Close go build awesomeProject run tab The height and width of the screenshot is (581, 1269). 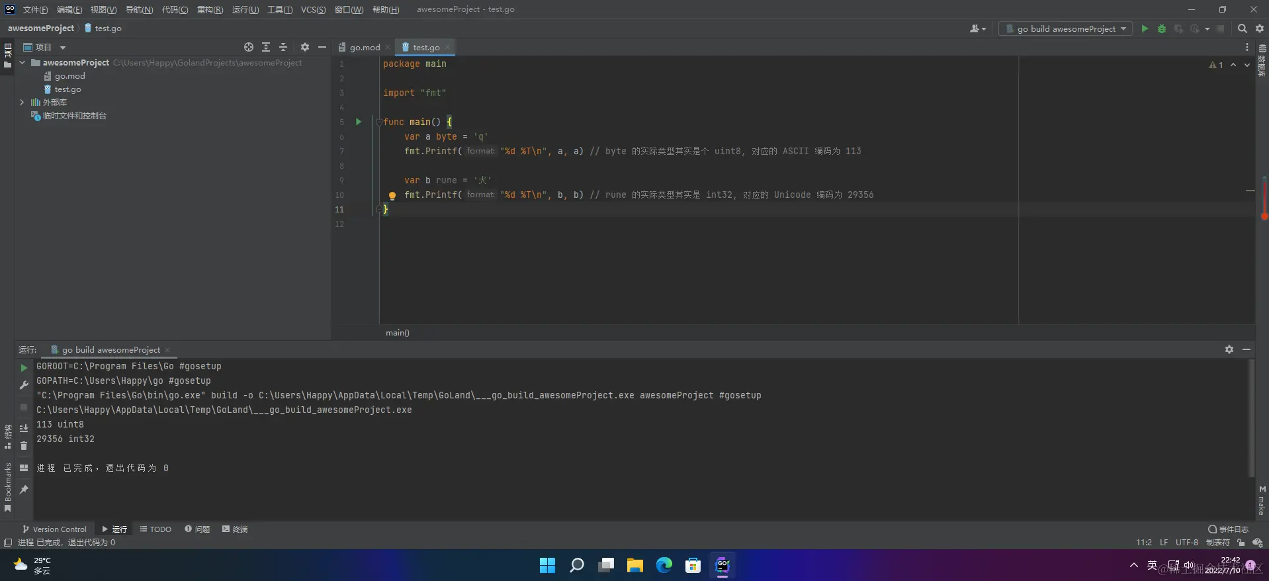(167, 349)
